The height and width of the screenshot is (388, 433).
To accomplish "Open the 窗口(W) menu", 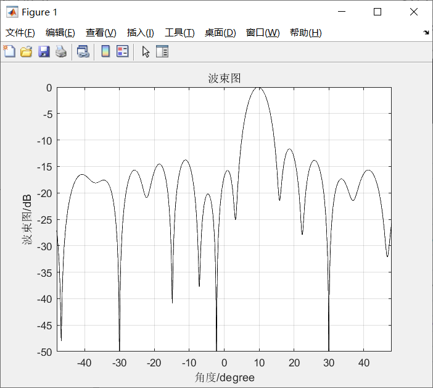I will [263, 33].
